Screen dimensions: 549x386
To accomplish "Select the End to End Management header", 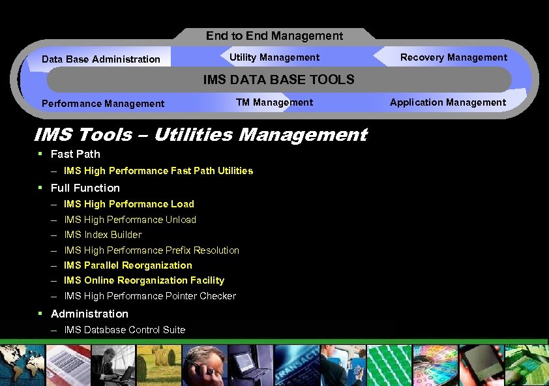I will click(x=274, y=36).
